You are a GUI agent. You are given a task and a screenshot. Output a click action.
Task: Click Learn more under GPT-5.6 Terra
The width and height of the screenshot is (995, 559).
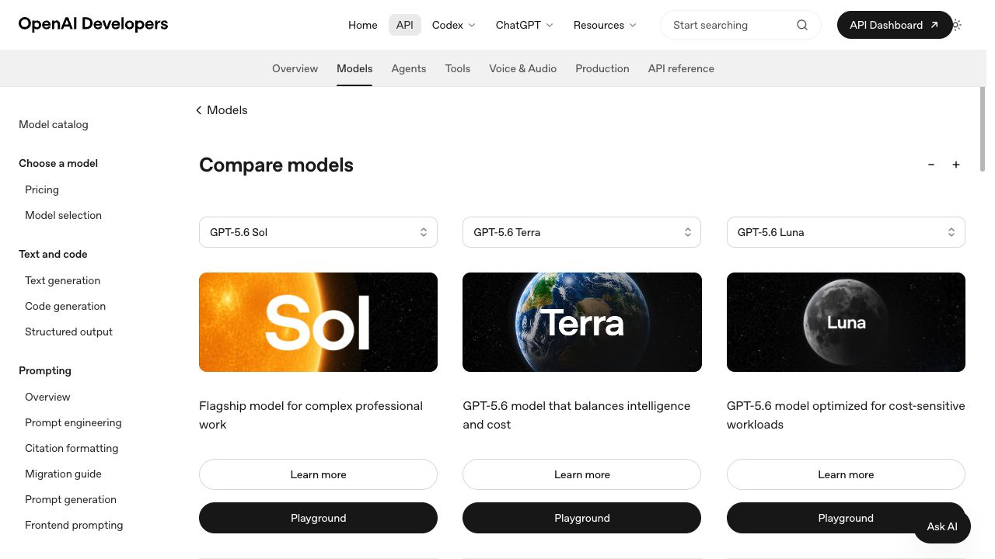pos(581,474)
